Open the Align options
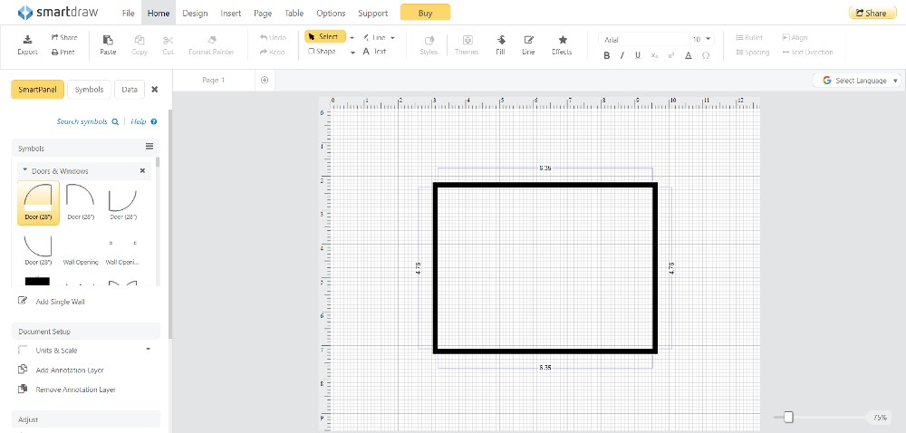Screen dimensions: 906x433 point(795,37)
